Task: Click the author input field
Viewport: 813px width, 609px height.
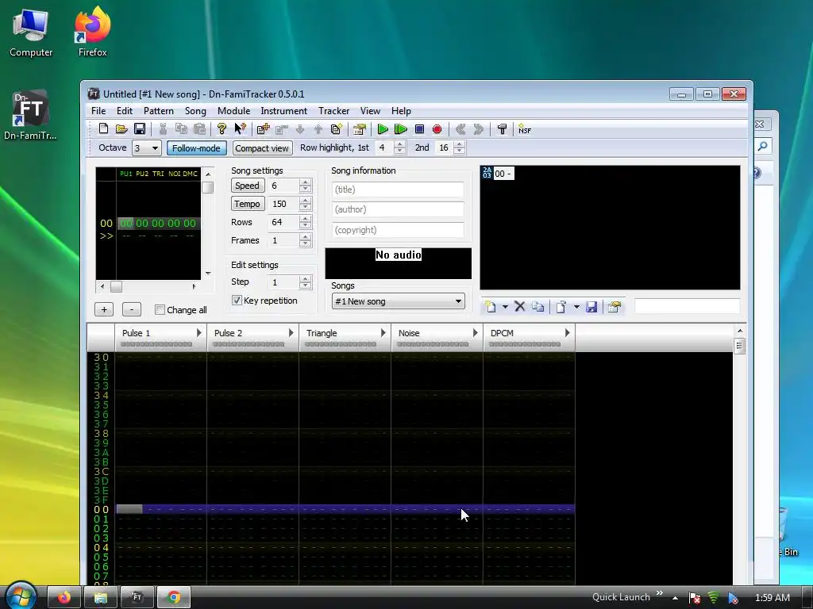Action: pyautogui.click(x=398, y=209)
